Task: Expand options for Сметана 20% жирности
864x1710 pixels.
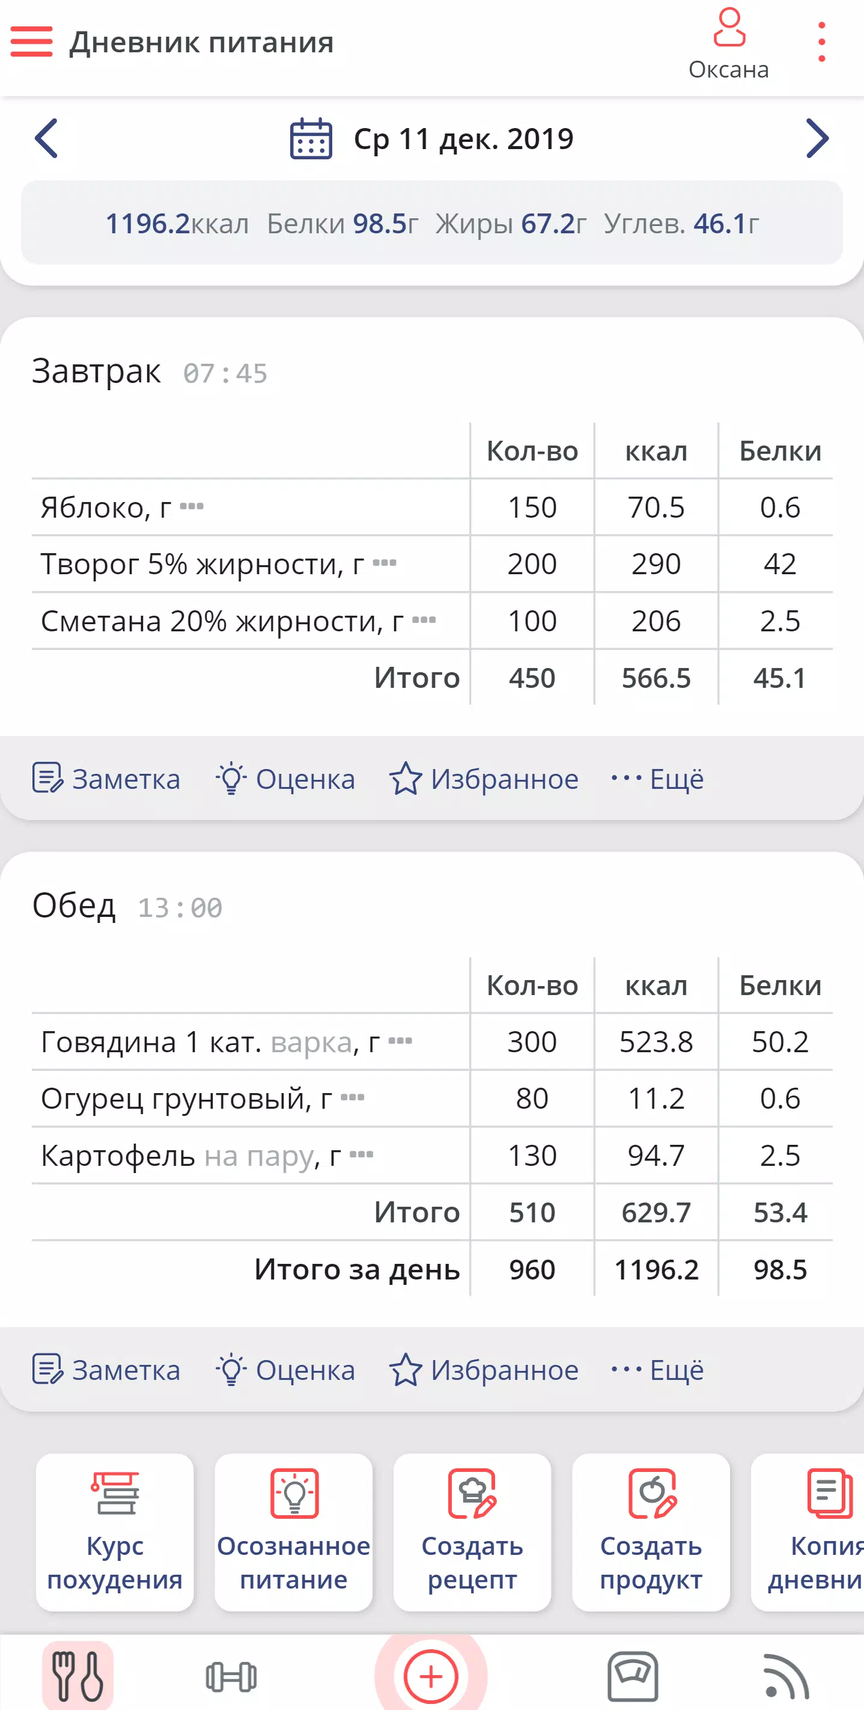Action: (424, 620)
